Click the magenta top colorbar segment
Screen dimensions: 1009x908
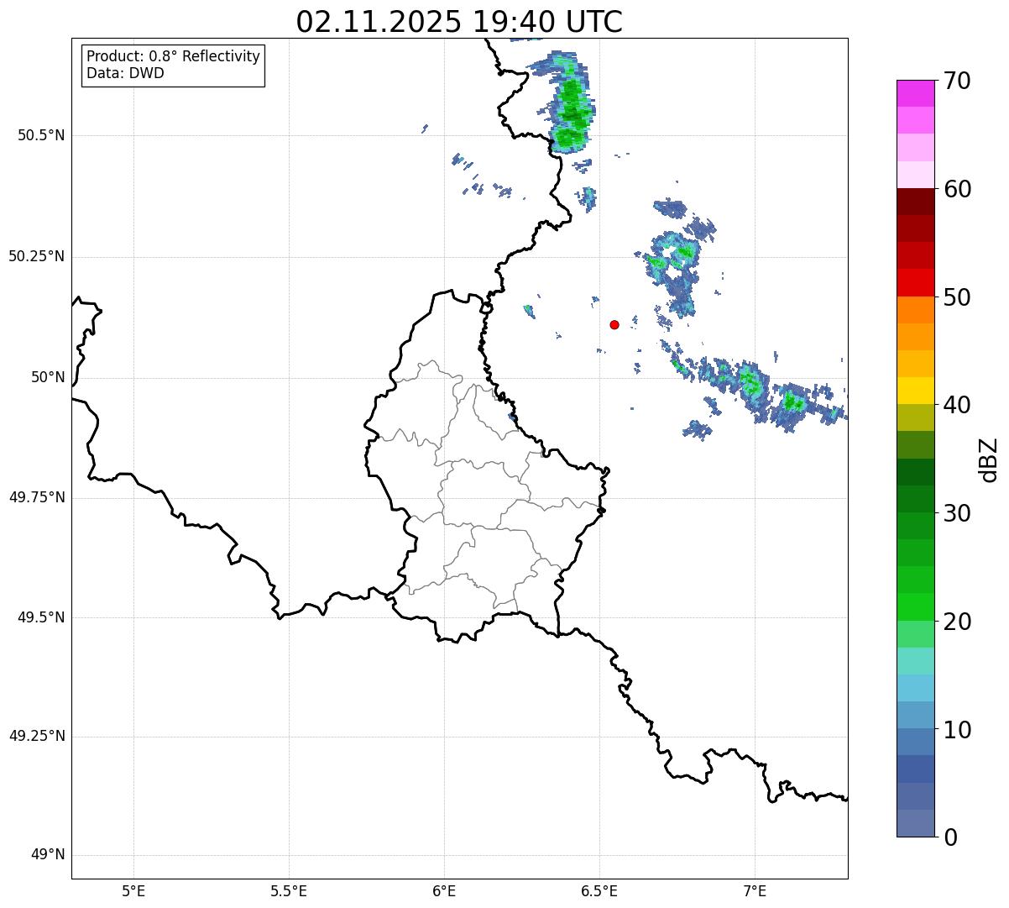pyautogui.click(x=915, y=93)
